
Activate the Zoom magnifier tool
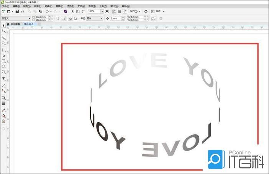tap(3, 44)
